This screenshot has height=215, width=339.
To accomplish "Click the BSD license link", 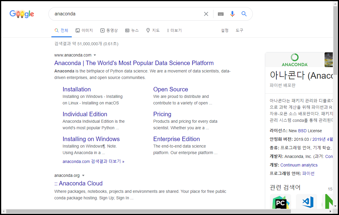I will tap(302, 131).
